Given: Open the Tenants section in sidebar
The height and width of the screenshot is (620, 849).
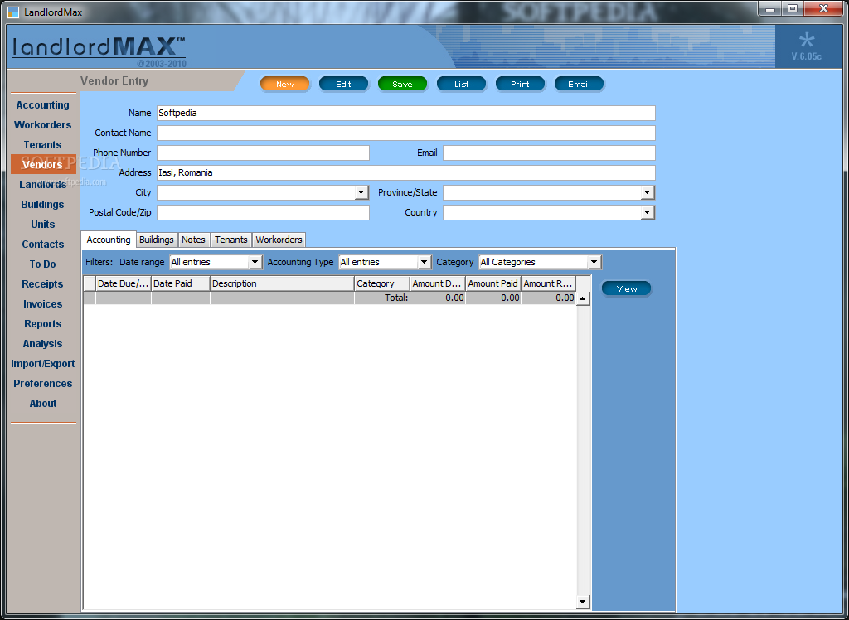Looking at the screenshot, I should (x=43, y=144).
